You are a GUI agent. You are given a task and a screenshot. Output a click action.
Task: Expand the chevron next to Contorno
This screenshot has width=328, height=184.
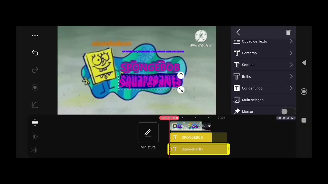click(x=291, y=53)
